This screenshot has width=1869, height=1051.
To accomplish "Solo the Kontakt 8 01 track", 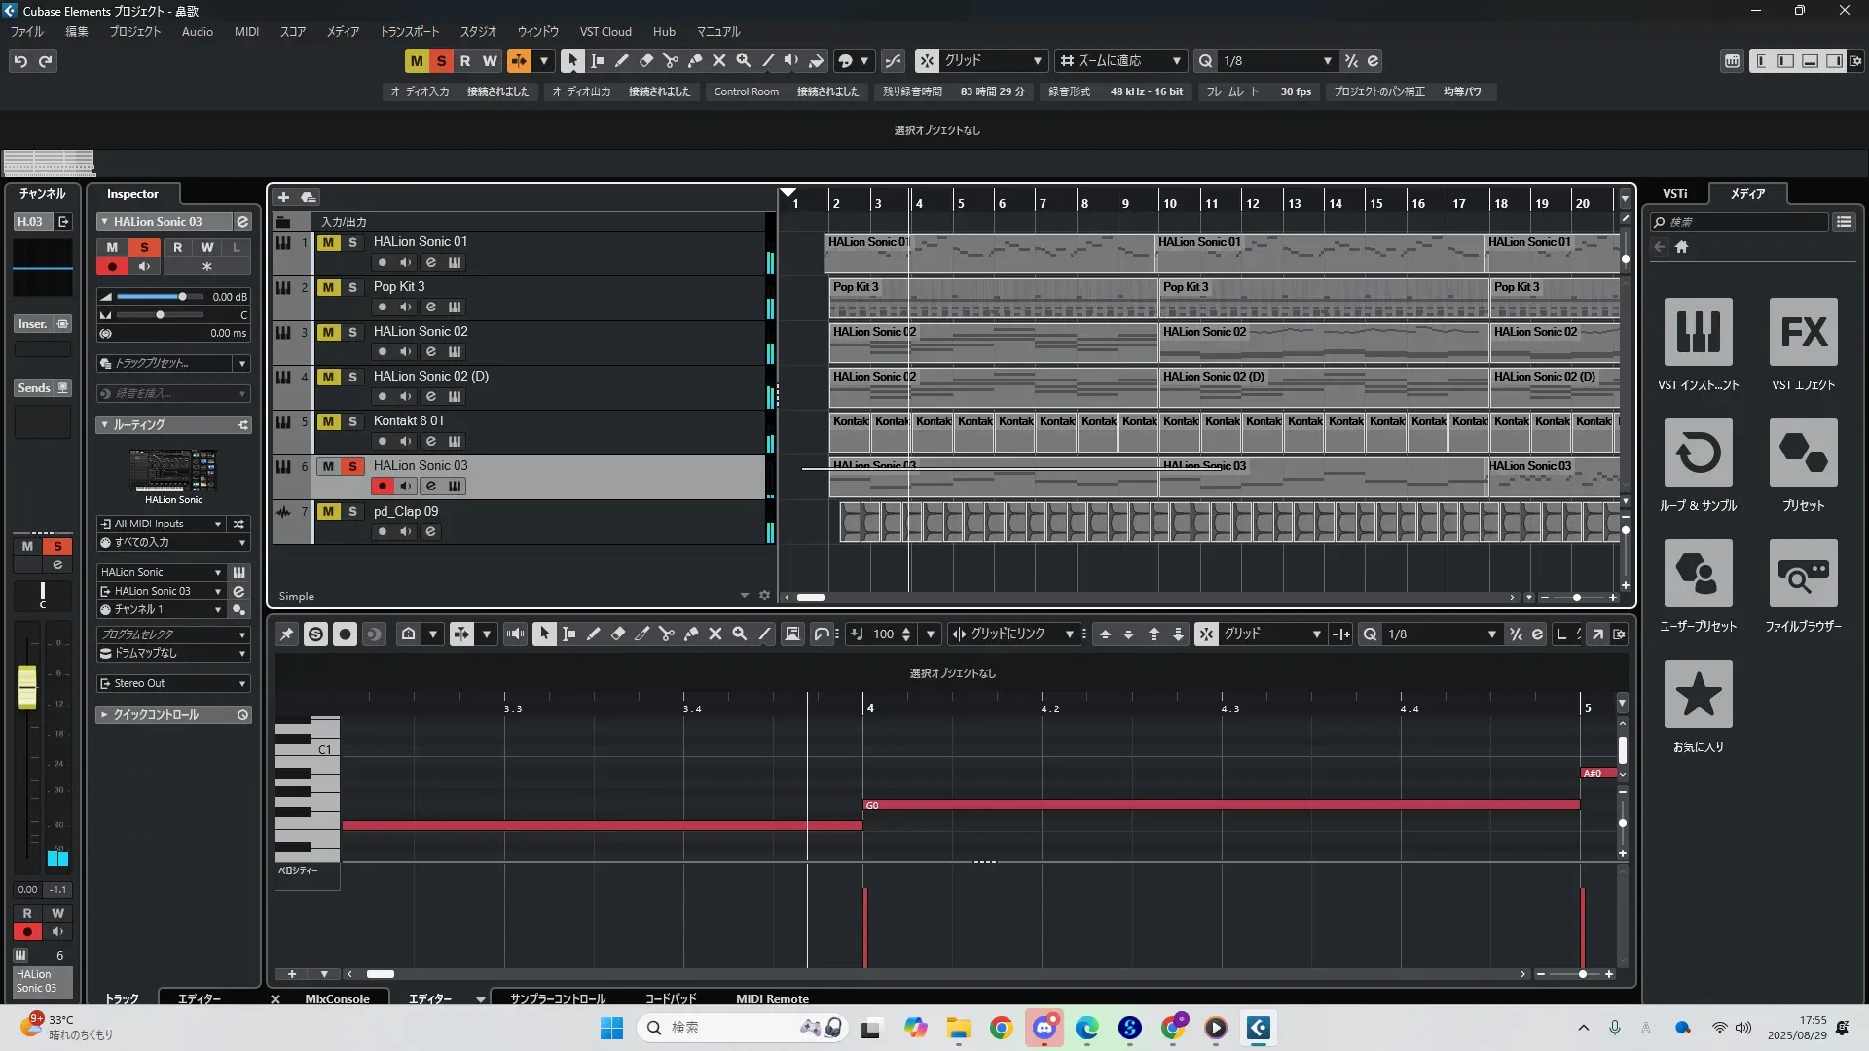I will (352, 421).
